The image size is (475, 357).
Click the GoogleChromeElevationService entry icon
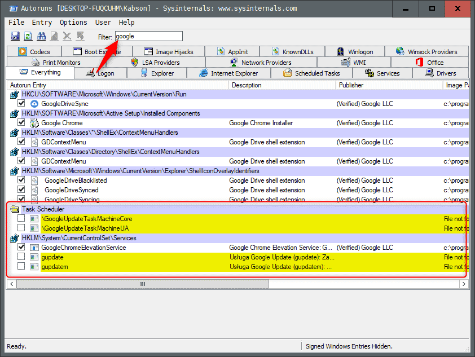coord(34,248)
